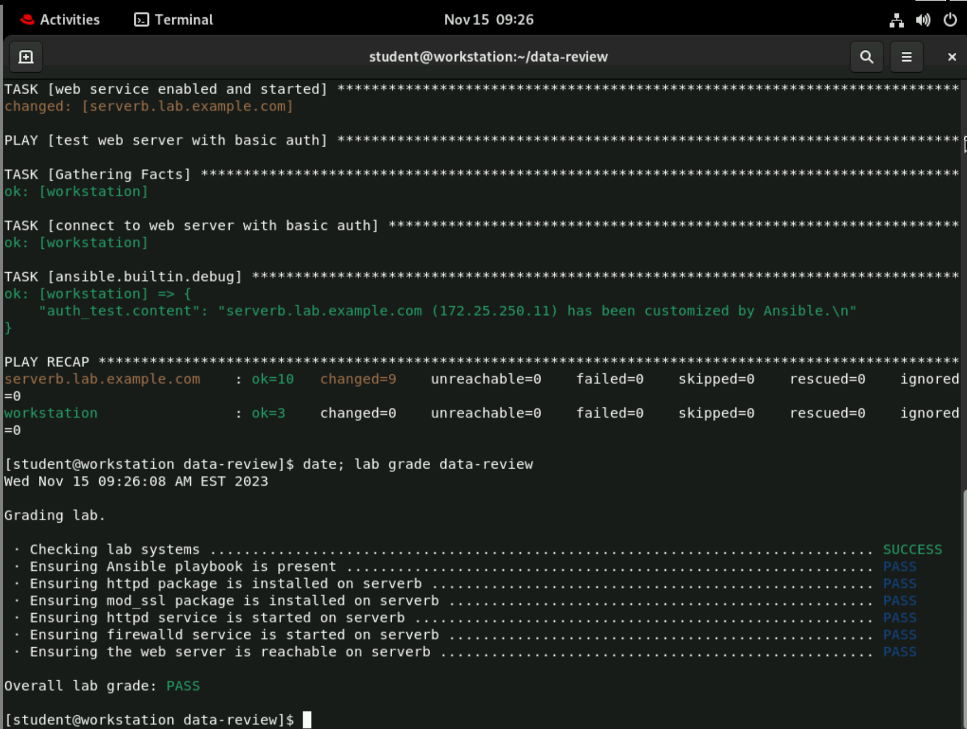The width and height of the screenshot is (967, 729).
Task: Click the SUCCESS status text
Action: (912, 549)
